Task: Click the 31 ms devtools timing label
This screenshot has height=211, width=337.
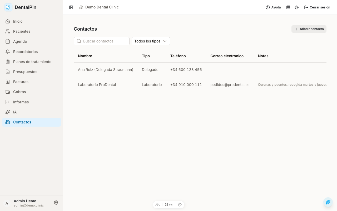Action: (x=168, y=205)
